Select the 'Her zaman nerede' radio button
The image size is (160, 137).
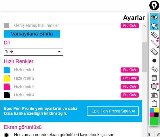[x=6, y=135]
